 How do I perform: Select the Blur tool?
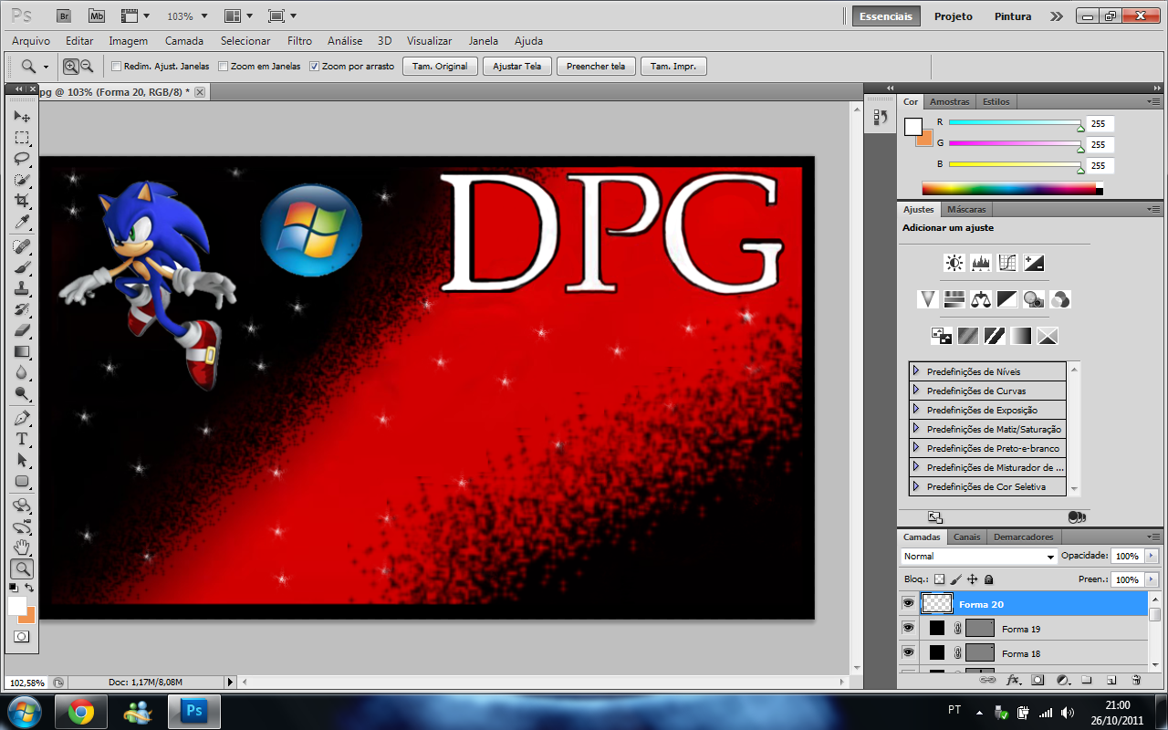(22, 372)
